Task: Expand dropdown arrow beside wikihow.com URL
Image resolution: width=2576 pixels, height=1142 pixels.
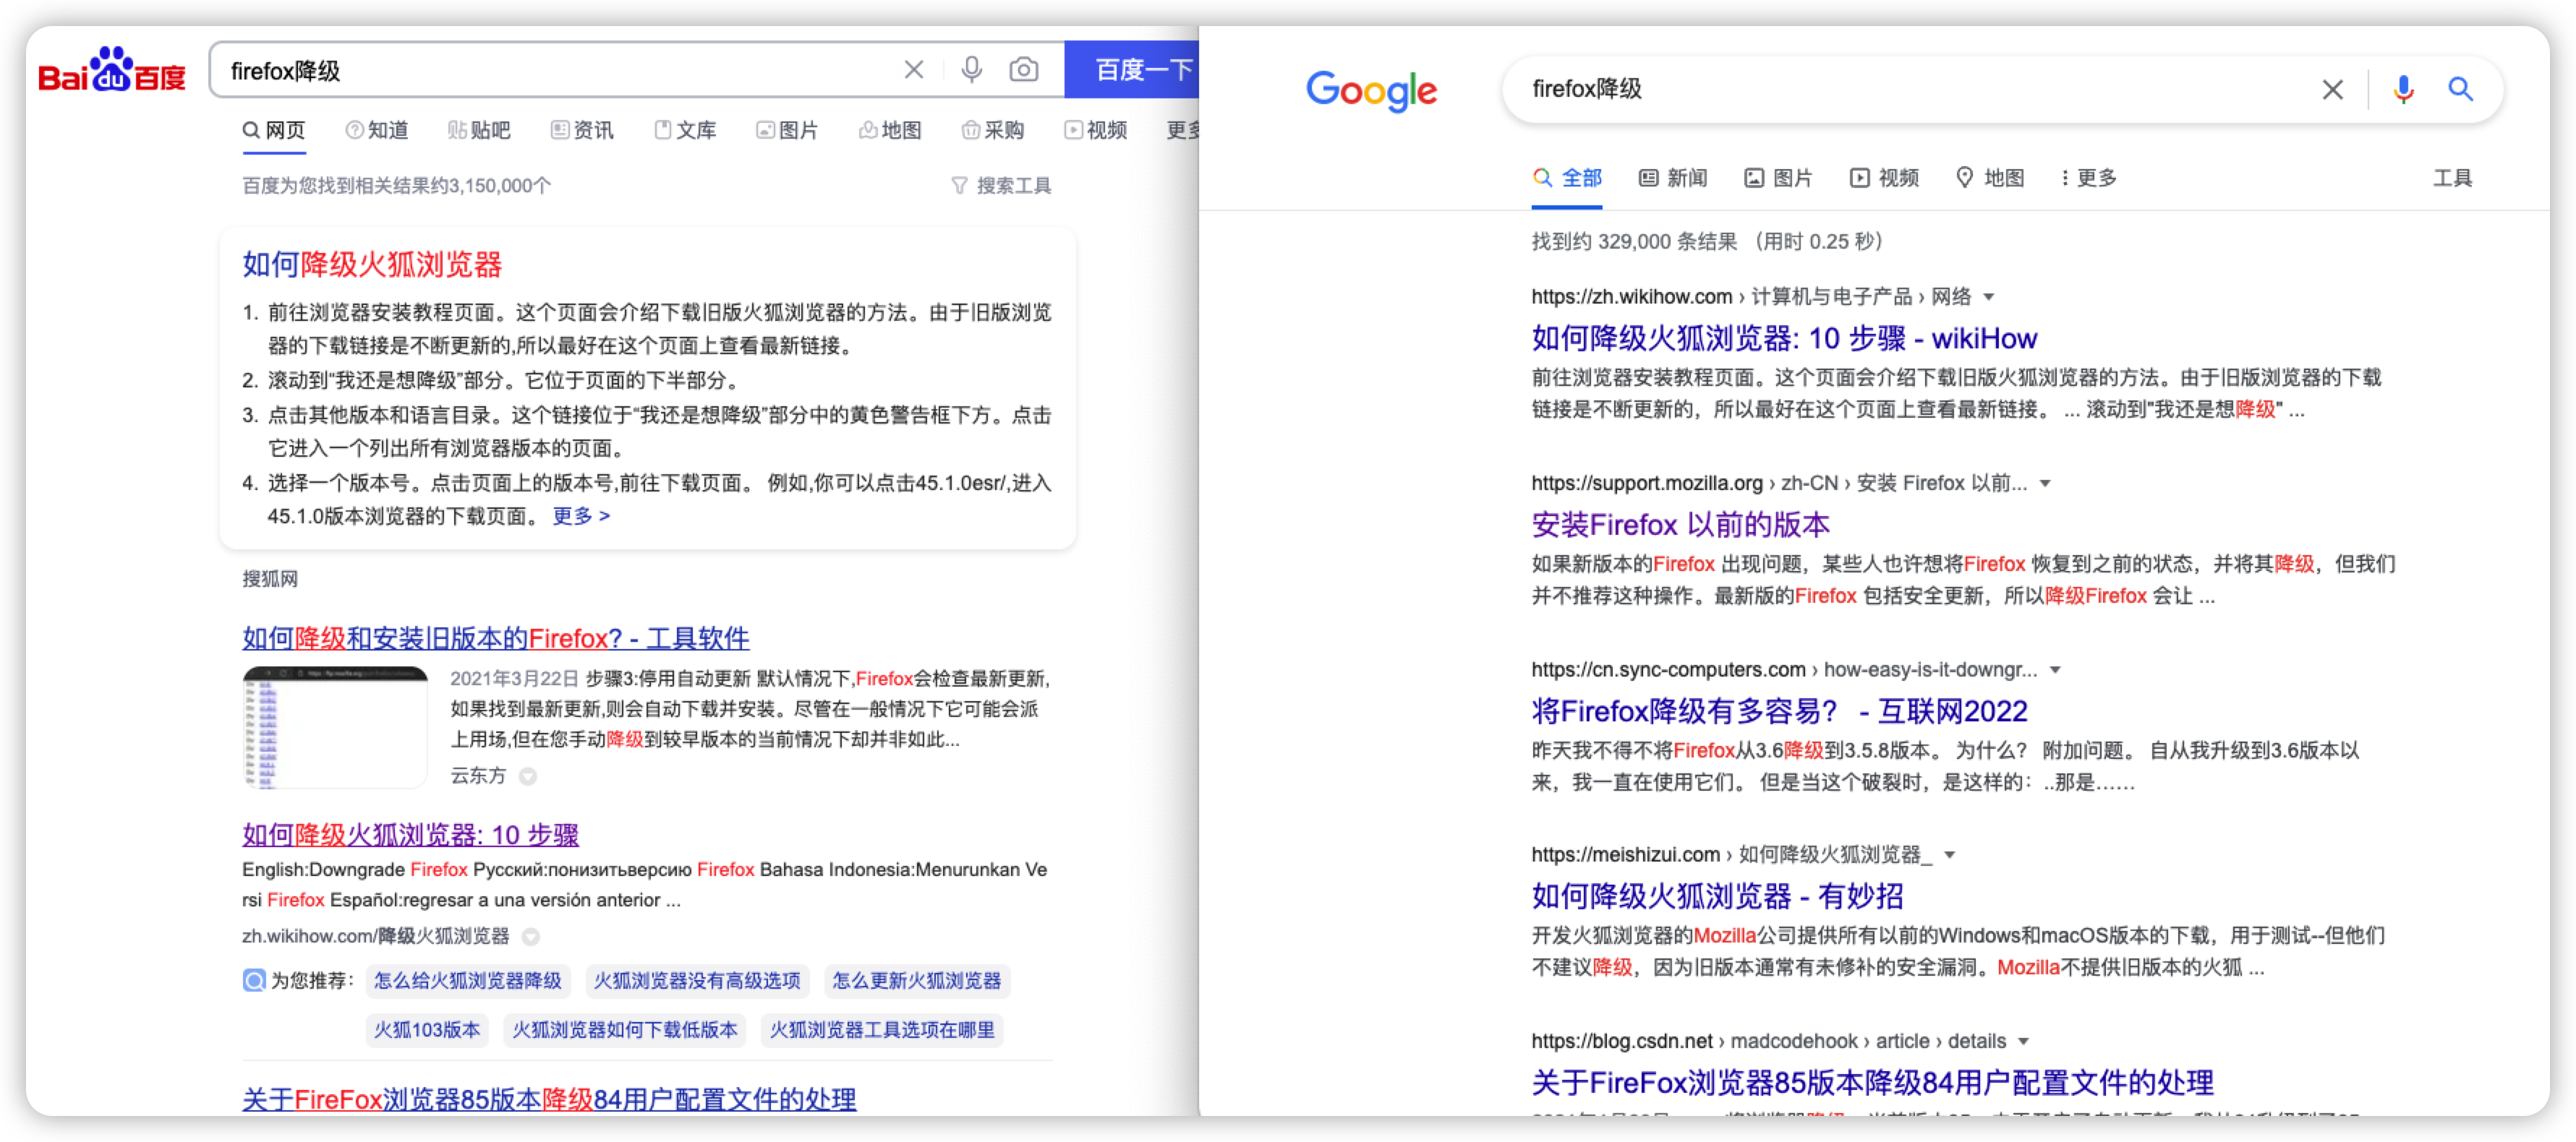Action: click(1989, 297)
